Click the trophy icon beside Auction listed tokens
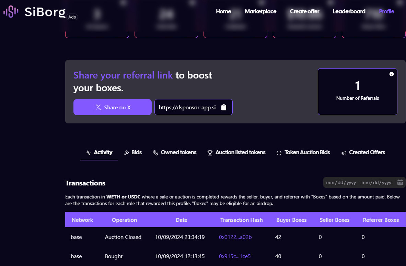Image resolution: width=406 pixels, height=266 pixels. 210,153
